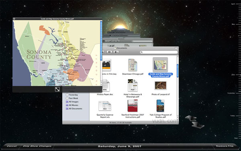
Task: Click the May marker on timeline
Action: pos(233,24)
